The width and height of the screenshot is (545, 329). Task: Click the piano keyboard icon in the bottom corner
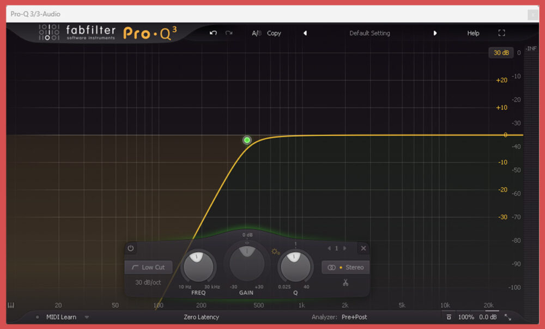click(10, 305)
